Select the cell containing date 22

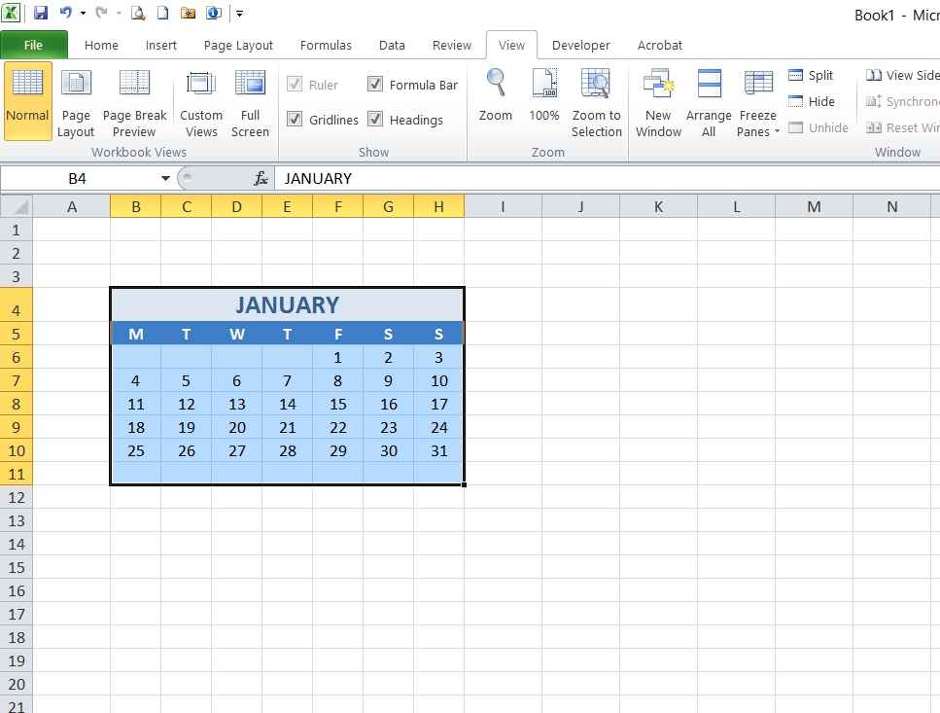[338, 428]
